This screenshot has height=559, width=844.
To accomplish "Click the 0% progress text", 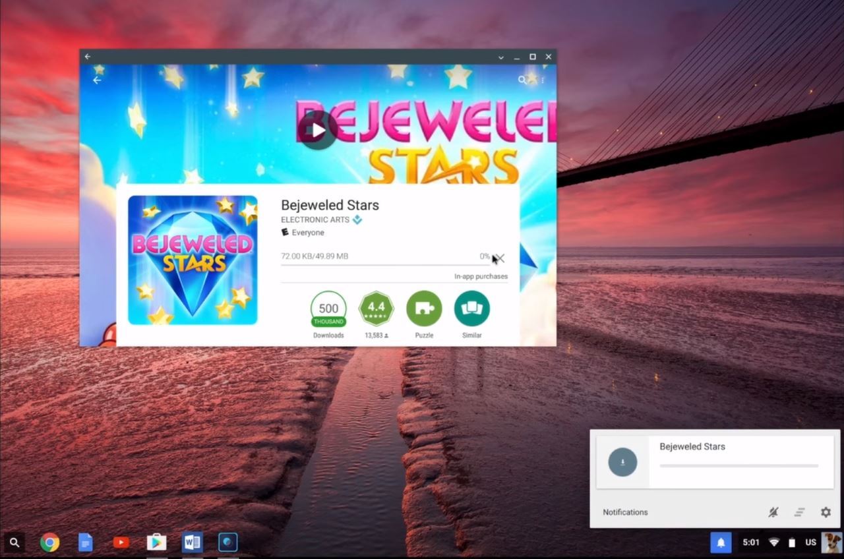I will pos(485,256).
